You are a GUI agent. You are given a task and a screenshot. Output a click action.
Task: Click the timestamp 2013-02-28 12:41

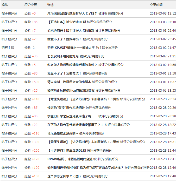click(163, 159)
